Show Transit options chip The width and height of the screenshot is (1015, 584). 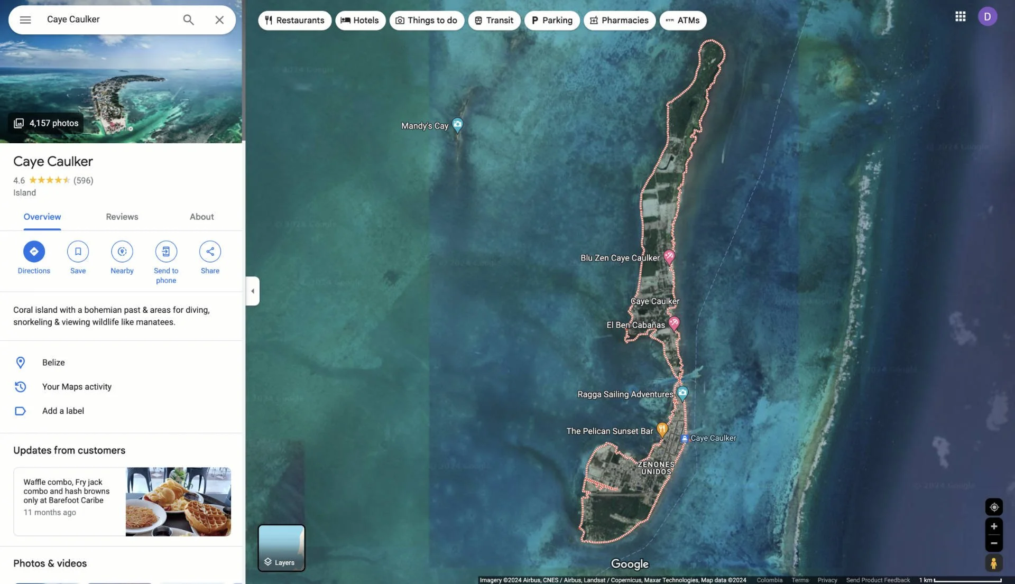click(494, 21)
